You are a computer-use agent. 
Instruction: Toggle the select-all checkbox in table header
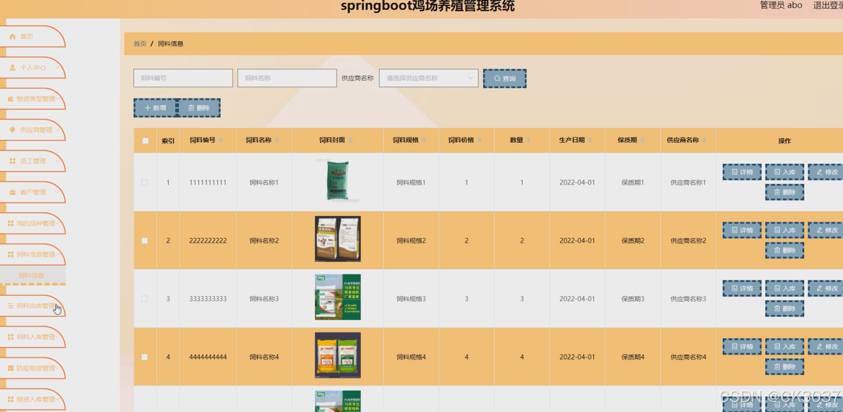tap(145, 140)
